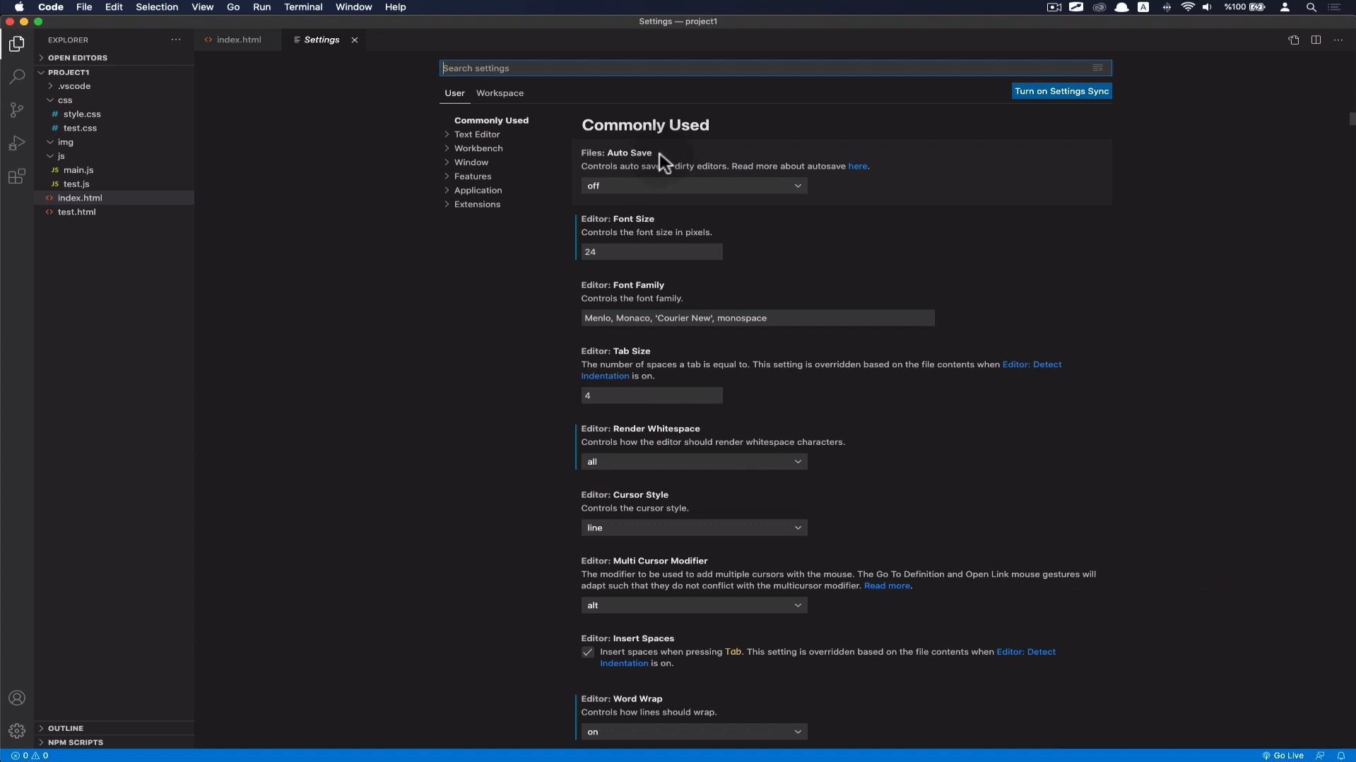
Task: Open Source Control view in activity bar
Action: pos(17,109)
